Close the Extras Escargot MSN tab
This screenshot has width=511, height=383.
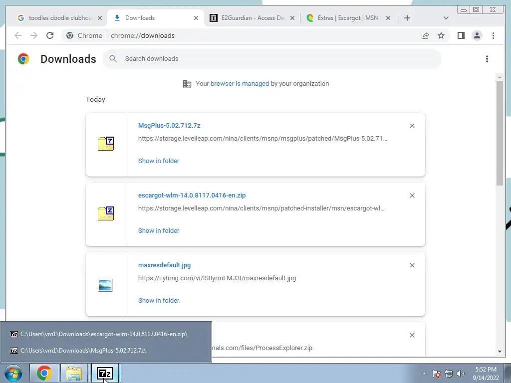click(388, 18)
